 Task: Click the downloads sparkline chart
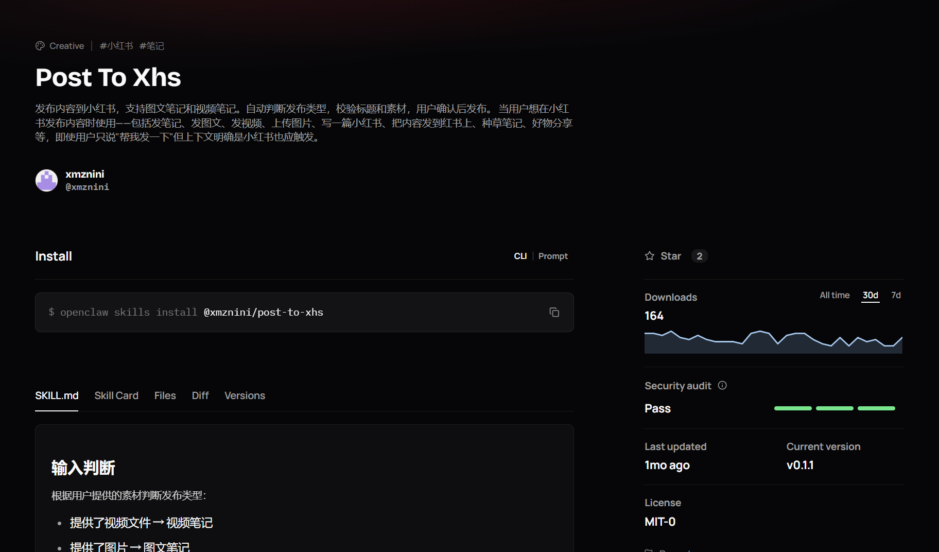point(773,342)
